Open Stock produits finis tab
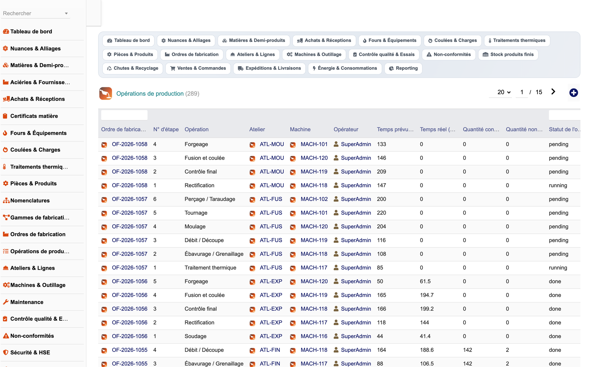 coord(508,55)
